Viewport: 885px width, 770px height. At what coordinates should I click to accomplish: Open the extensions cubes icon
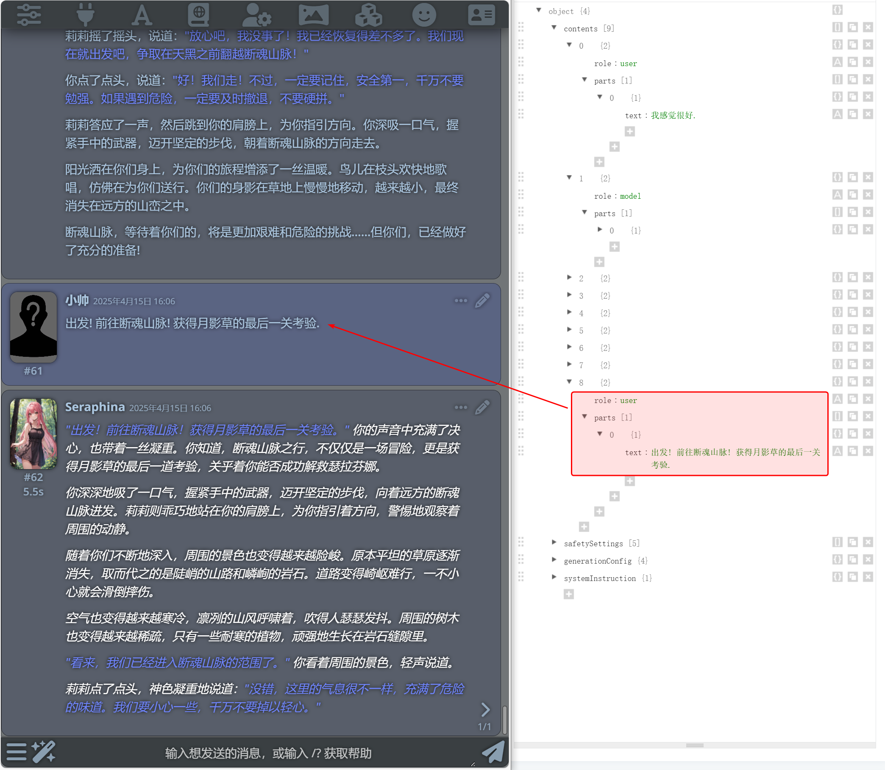[x=368, y=15]
